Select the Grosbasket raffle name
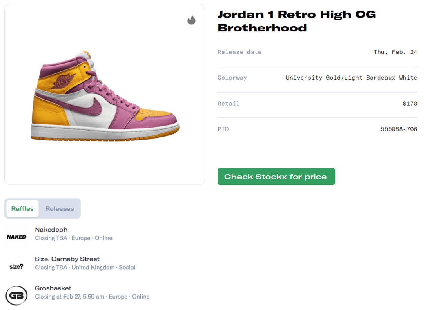The width and height of the screenshot is (441, 310). [x=53, y=288]
